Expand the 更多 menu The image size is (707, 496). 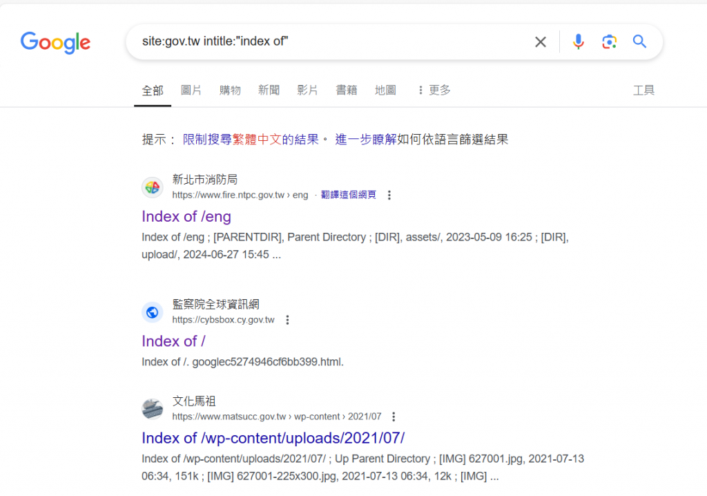[434, 90]
